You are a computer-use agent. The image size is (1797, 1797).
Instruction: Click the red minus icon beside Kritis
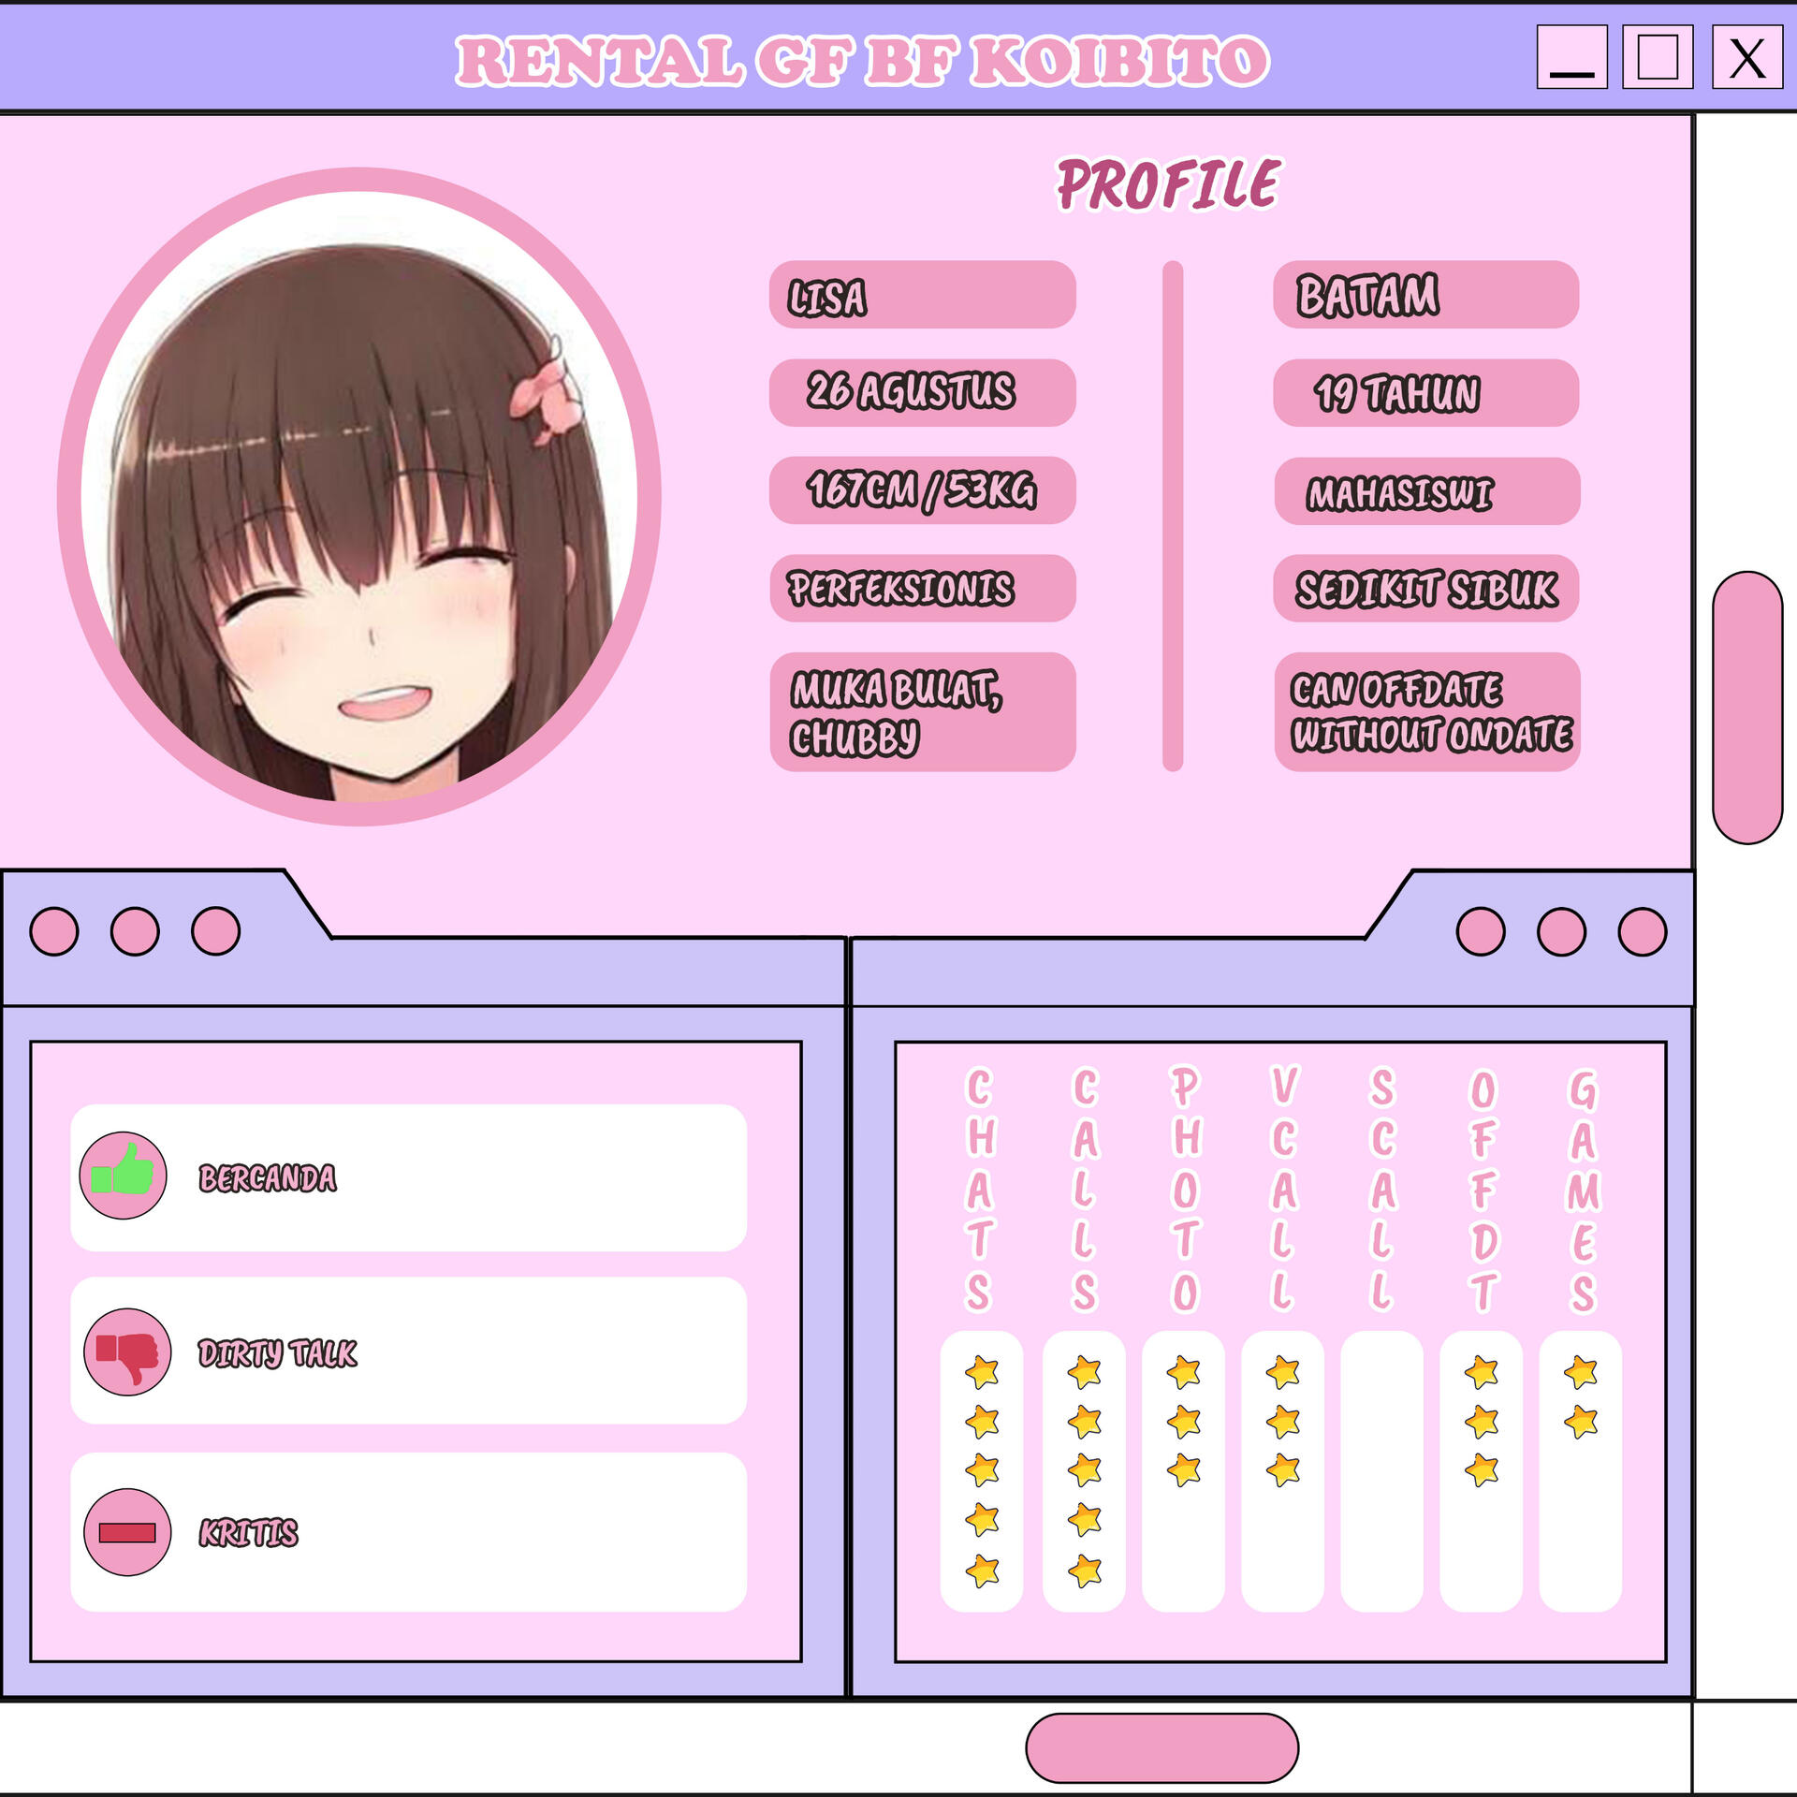tap(127, 1532)
